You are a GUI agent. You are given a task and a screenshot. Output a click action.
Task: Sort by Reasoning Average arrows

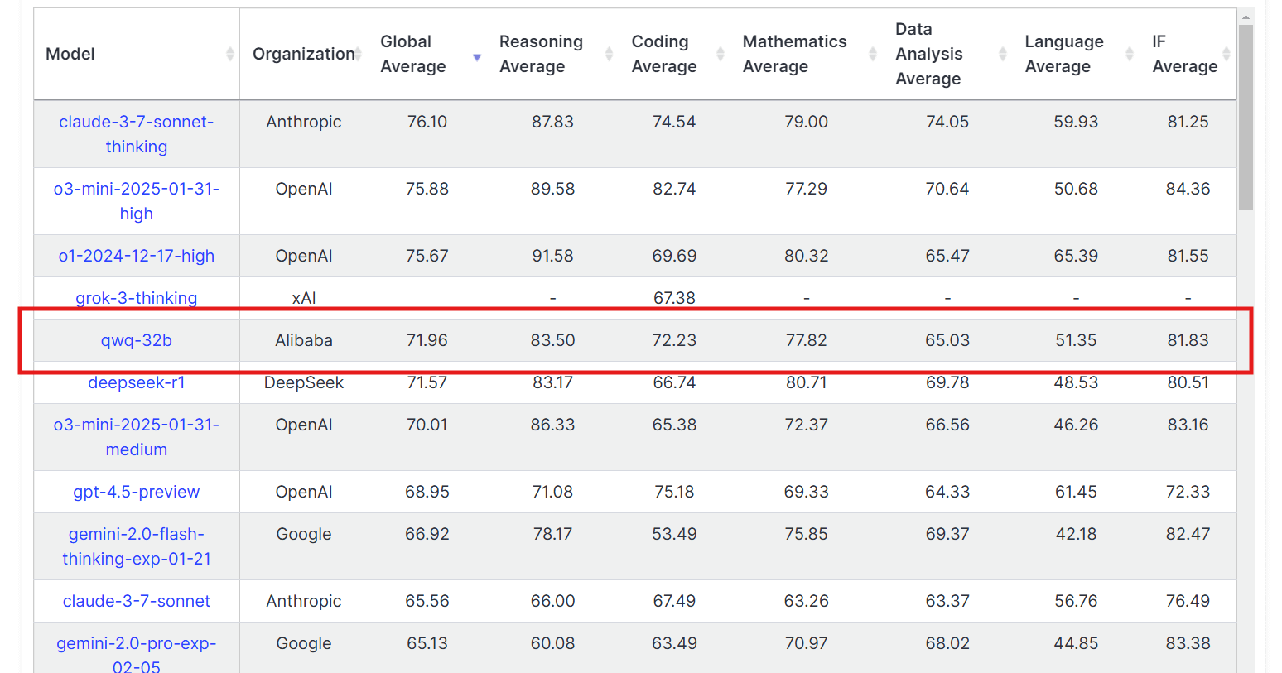(609, 54)
